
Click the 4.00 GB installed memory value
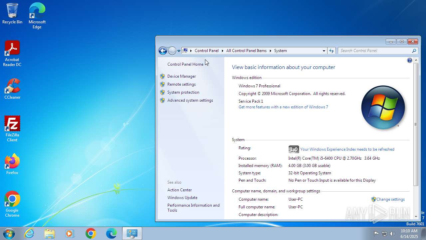tap(309, 166)
